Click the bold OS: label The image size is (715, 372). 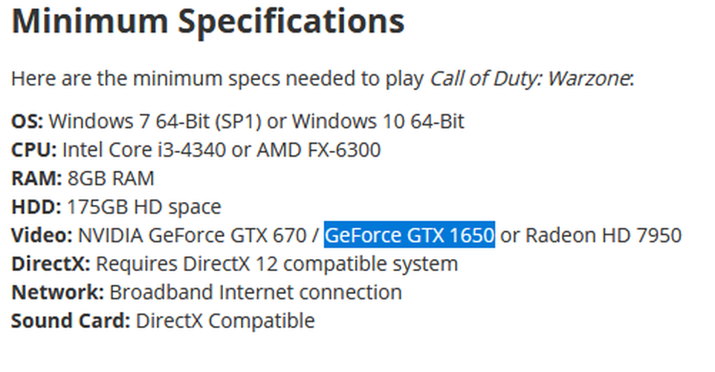click(27, 121)
